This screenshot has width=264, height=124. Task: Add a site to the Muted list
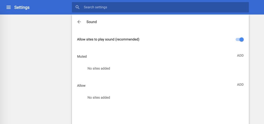pyautogui.click(x=240, y=55)
